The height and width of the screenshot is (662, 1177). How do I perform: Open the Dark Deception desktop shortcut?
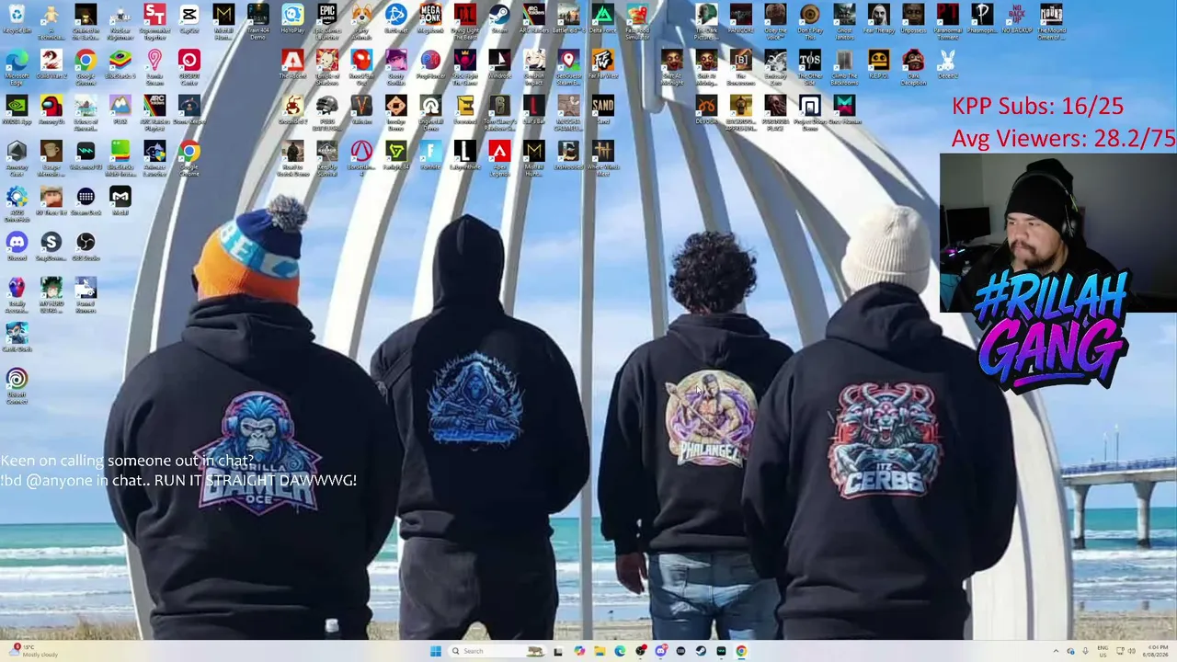[x=913, y=66]
